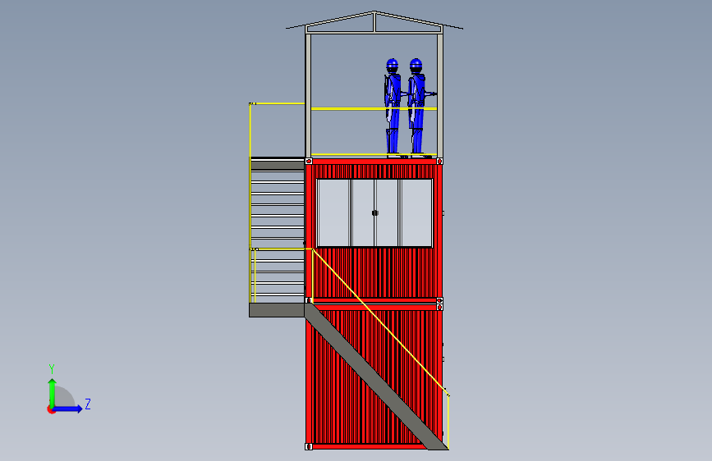This screenshot has width=712, height=461.
Task: Select the left blue human figure
Action: point(393,107)
